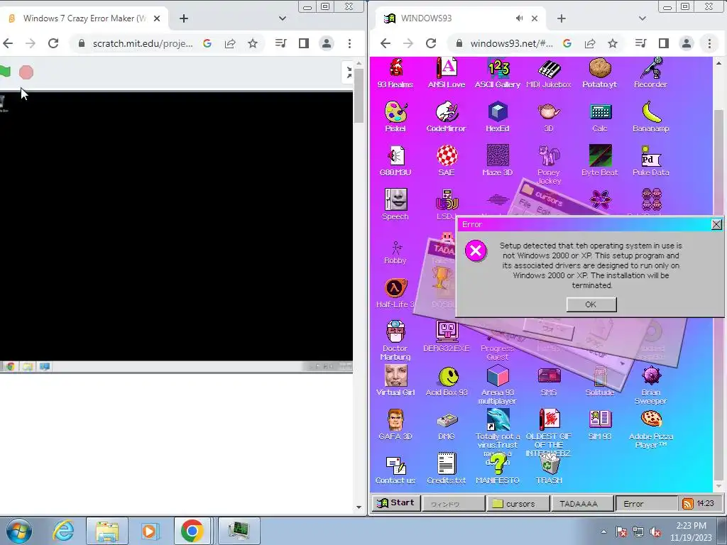Open Virtual Girl icon
This screenshot has width=727, height=545.
395,380
